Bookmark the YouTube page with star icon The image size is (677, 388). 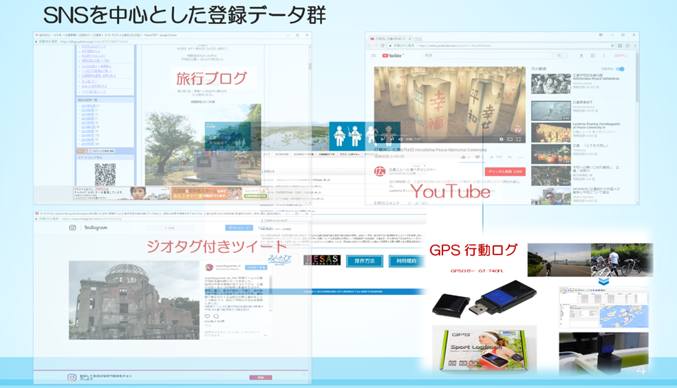tap(612, 45)
